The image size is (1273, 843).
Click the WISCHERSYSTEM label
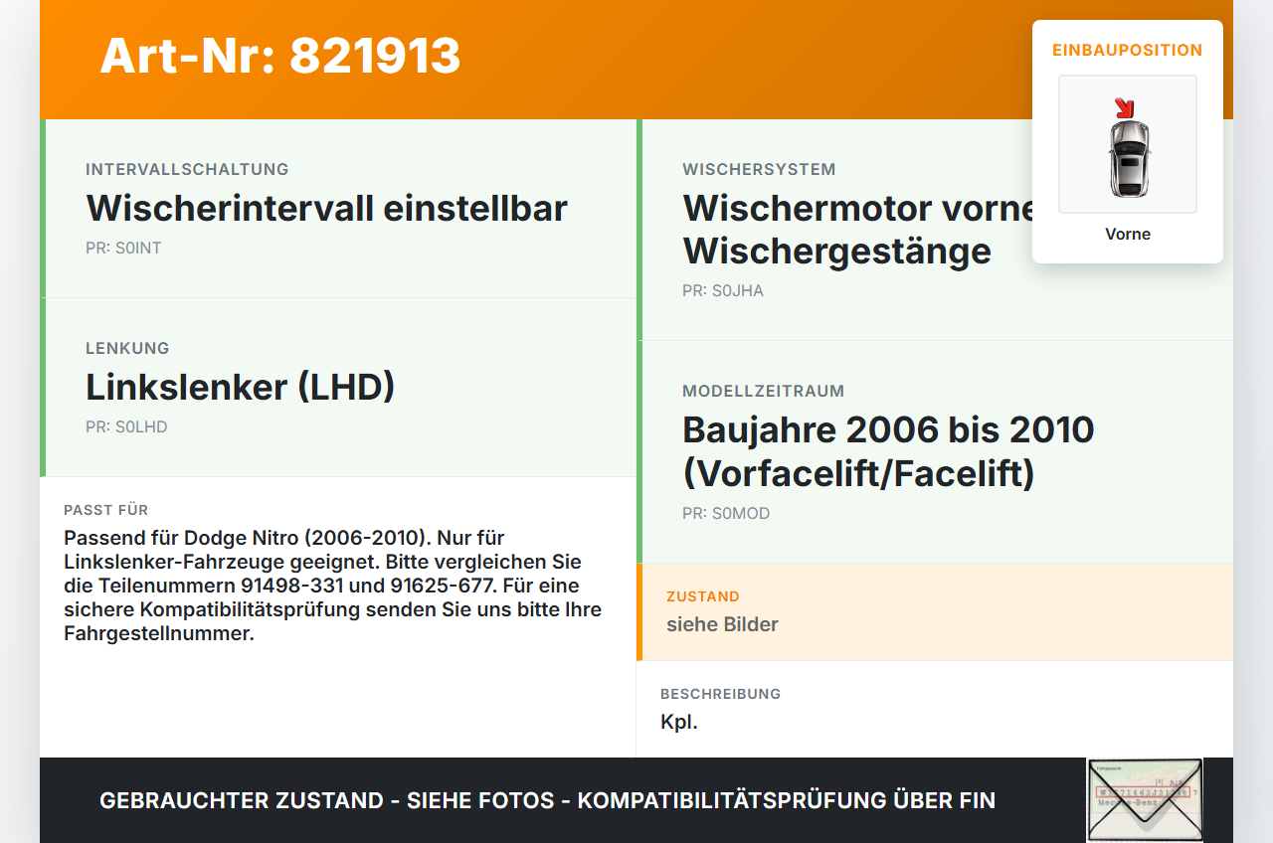[759, 169]
